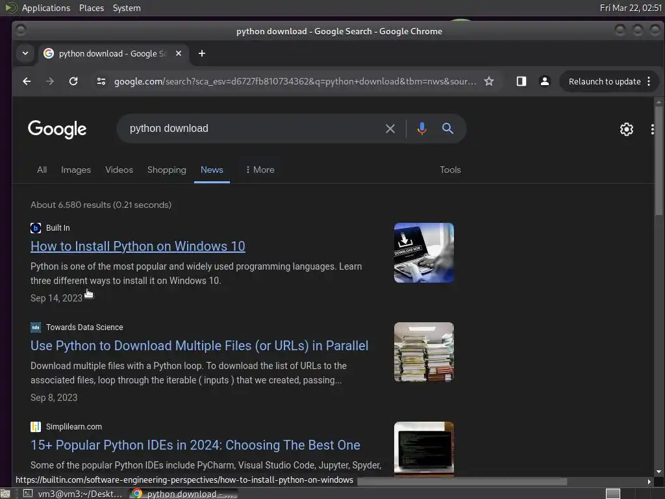The height and width of the screenshot is (499, 665).
Task: Open the Chrome profile menu
Action: (545, 81)
